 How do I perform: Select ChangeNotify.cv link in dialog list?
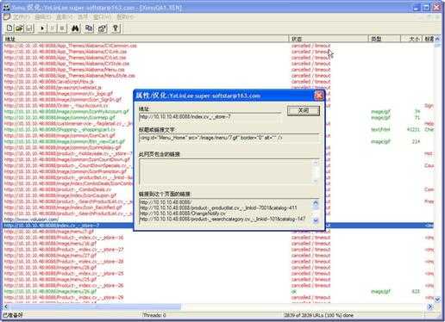tap(183, 214)
